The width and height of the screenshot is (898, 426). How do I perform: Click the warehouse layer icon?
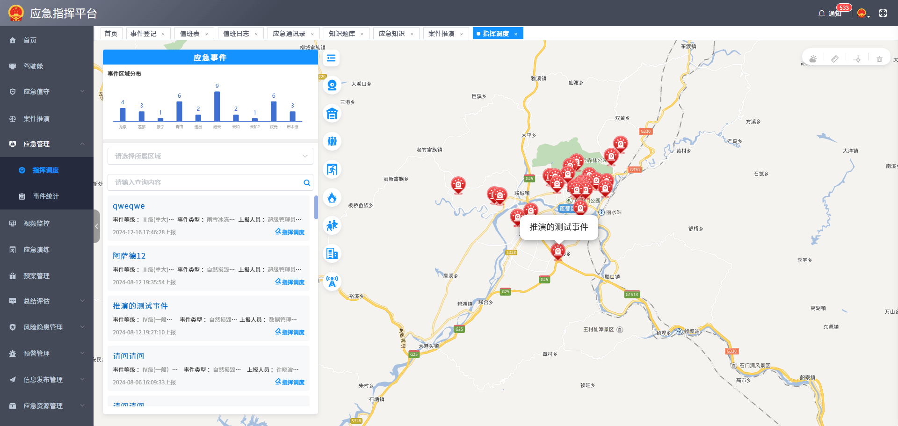[332, 113]
